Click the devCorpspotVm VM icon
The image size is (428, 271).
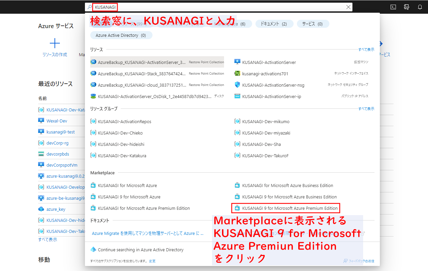41,165
